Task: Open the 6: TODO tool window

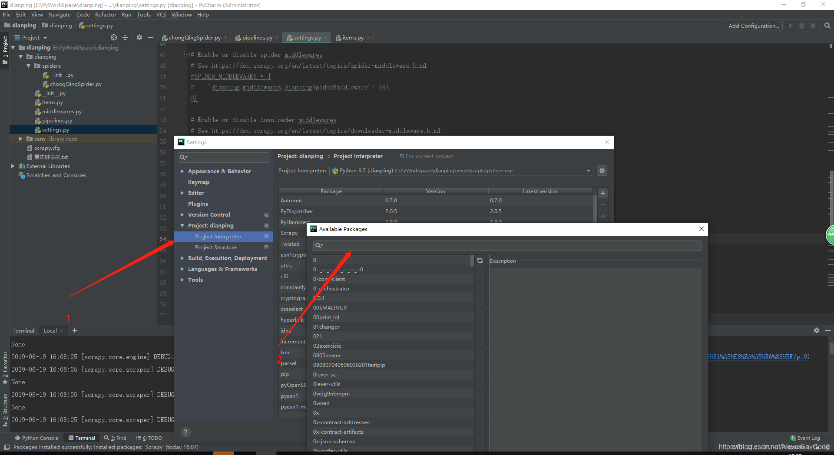Action: (x=149, y=438)
